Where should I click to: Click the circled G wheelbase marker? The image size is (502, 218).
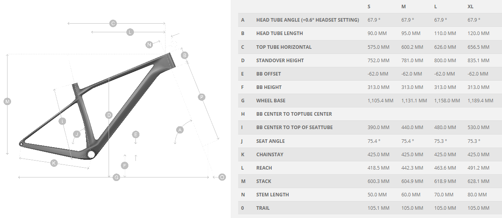117,177
